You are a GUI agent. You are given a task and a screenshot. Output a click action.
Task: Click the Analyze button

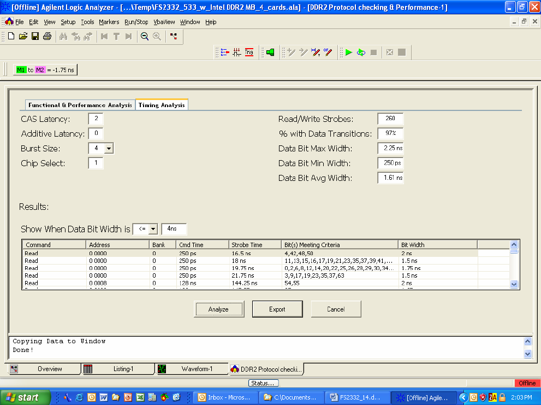coord(218,309)
